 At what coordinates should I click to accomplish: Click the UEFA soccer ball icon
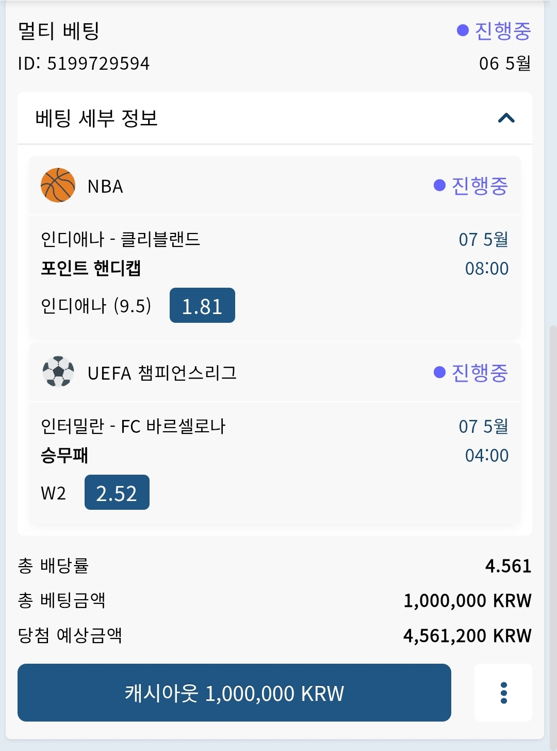click(x=58, y=371)
